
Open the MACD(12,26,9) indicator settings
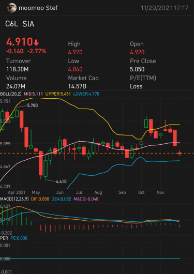click(x=14, y=199)
